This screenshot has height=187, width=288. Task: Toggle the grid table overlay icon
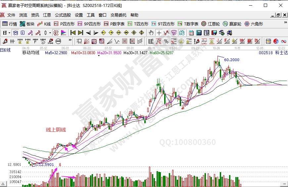268,41
